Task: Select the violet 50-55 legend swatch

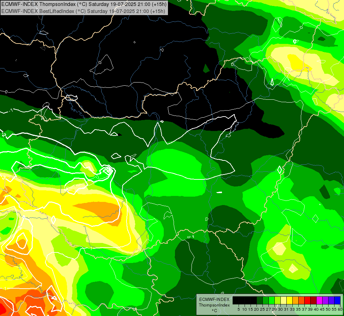Action: (331, 300)
